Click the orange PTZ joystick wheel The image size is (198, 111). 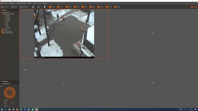click(10, 92)
